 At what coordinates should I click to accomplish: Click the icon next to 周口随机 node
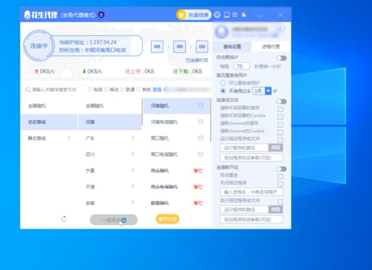[200, 138]
